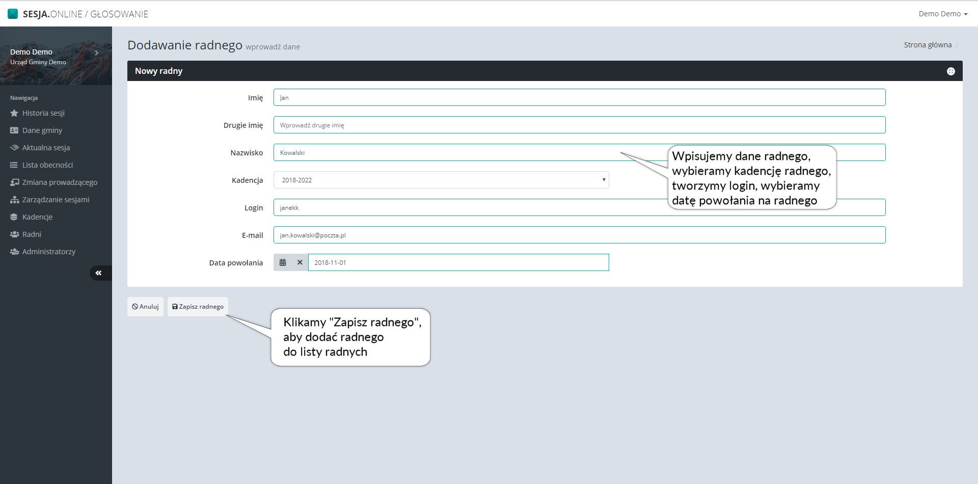Click into the Drugie imię input field
This screenshot has width=978, height=484.
pos(579,125)
